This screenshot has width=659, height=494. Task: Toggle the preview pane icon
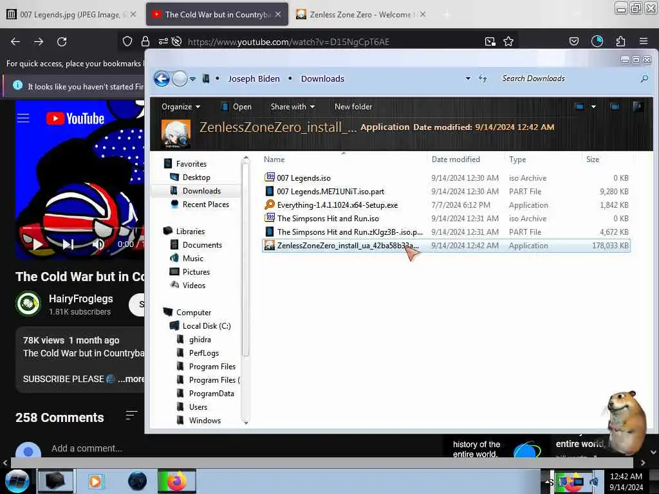click(615, 107)
